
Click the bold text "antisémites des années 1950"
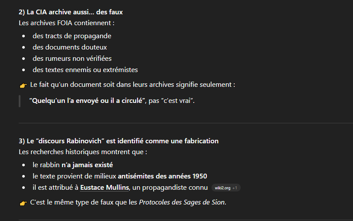162,176
